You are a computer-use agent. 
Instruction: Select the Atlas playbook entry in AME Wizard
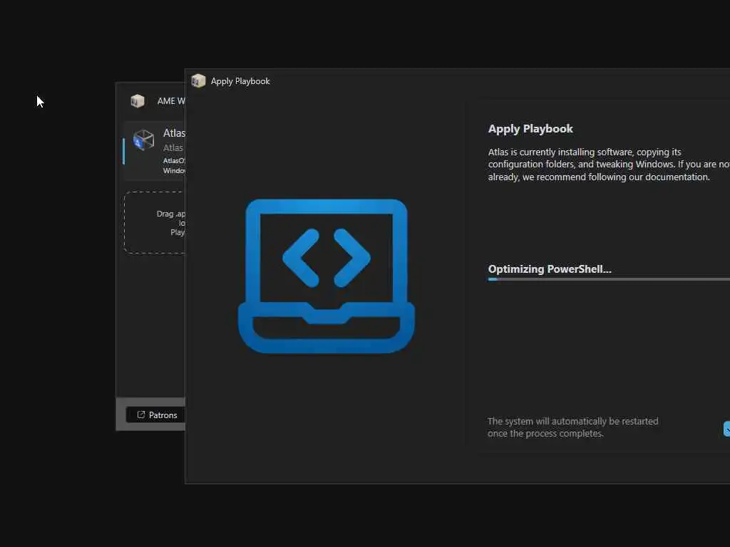(x=154, y=151)
